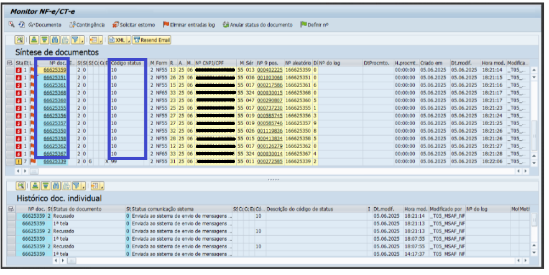Click select-all icon in Histórico doc. individual table header
549x275 pixels.
pos(11,209)
